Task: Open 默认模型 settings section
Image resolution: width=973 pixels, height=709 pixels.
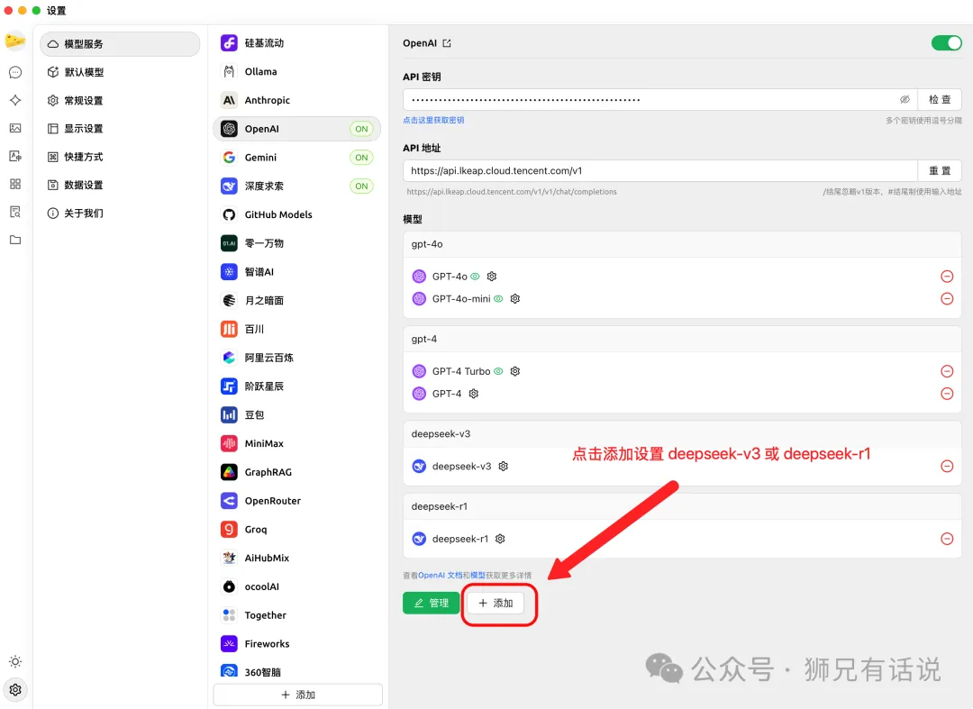Action: pyautogui.click(x=120, y=73)
